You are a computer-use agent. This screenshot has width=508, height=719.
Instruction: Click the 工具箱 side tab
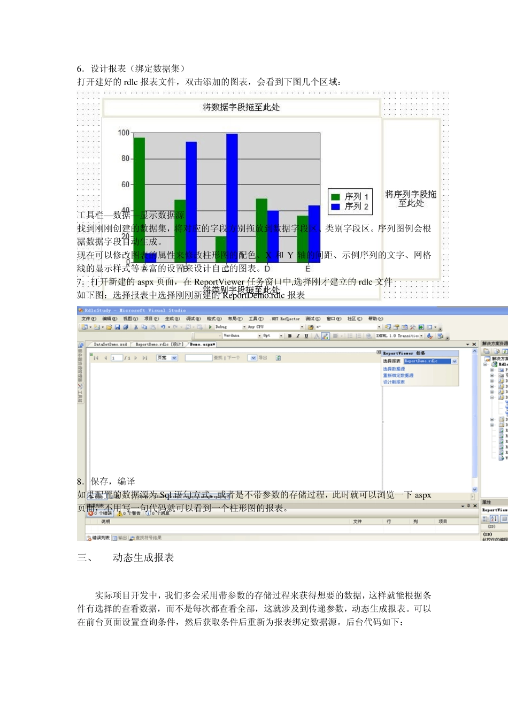click(81, 393)
